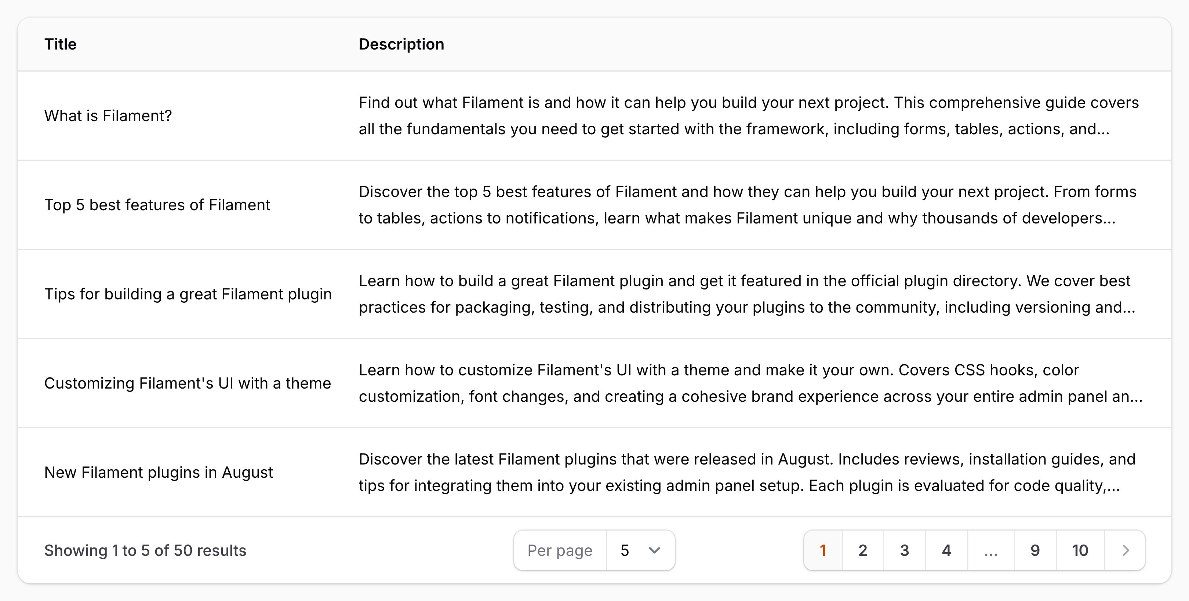The width and height of the screenshot is (1189, 601).
Task: Click description starting "Discover the top 5 best features"
Action: [x=748, y=204]
